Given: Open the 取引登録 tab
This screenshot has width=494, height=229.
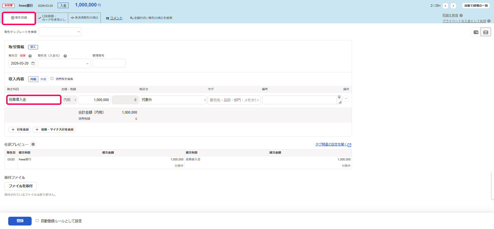Looking at the screenshot, I should pyautogui.click(x=19, y=18).
